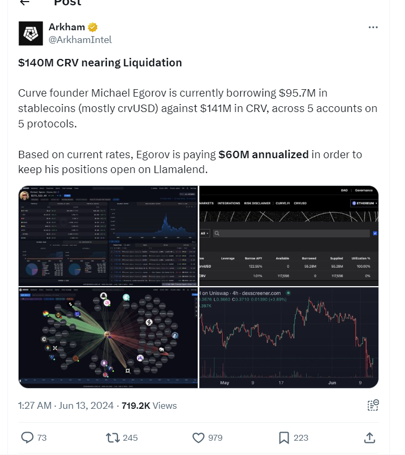The image size is (405, 455).
Task: Click the gold verified badge
Action: point(92,27)
